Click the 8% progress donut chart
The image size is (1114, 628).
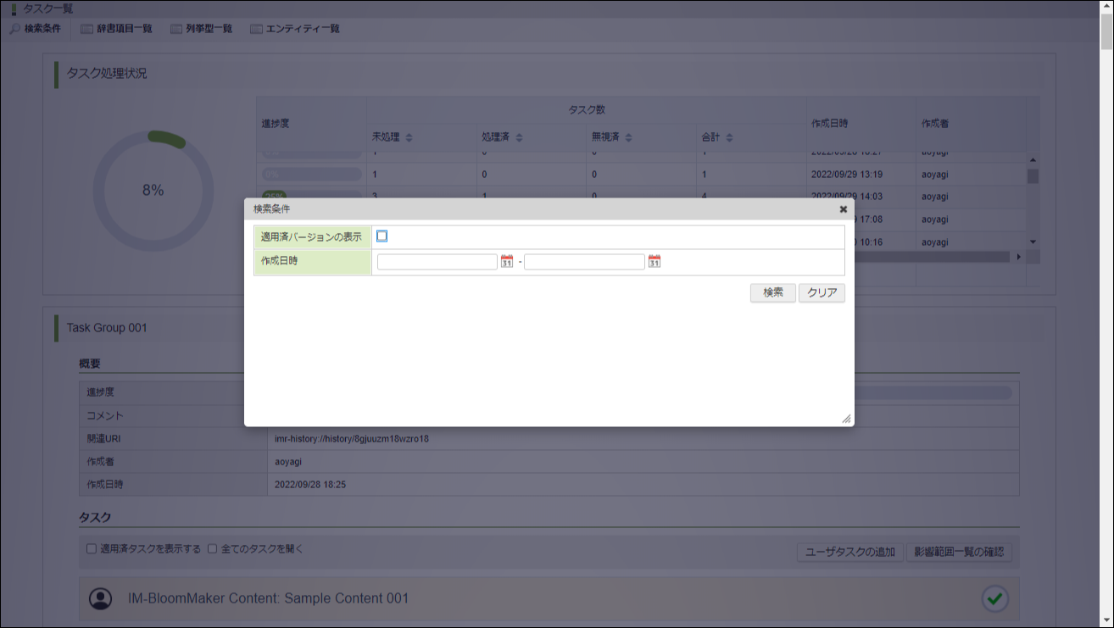154,190
